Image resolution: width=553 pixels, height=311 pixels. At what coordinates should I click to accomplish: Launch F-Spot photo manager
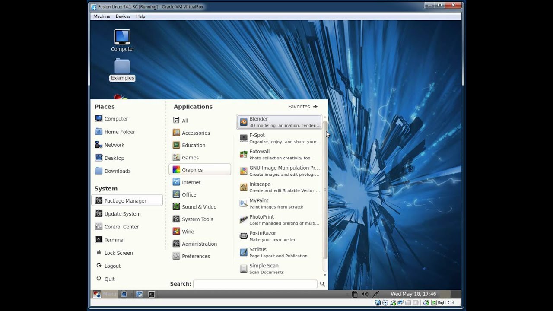279,138
